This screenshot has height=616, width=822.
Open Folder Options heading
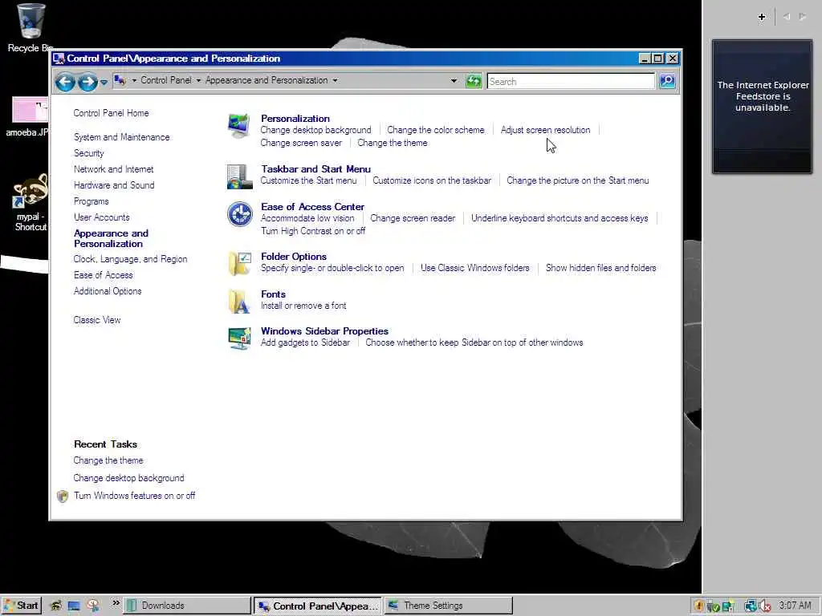(x=294, y=256)
